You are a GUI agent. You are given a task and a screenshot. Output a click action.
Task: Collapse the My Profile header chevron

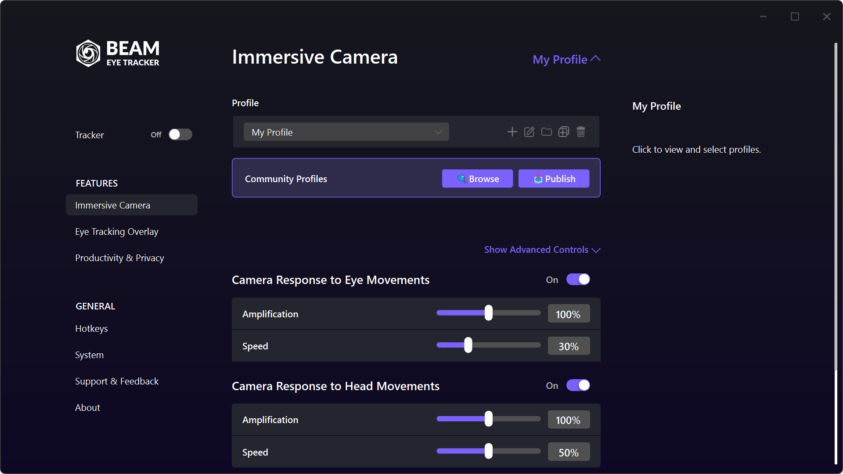pos(595,59)
